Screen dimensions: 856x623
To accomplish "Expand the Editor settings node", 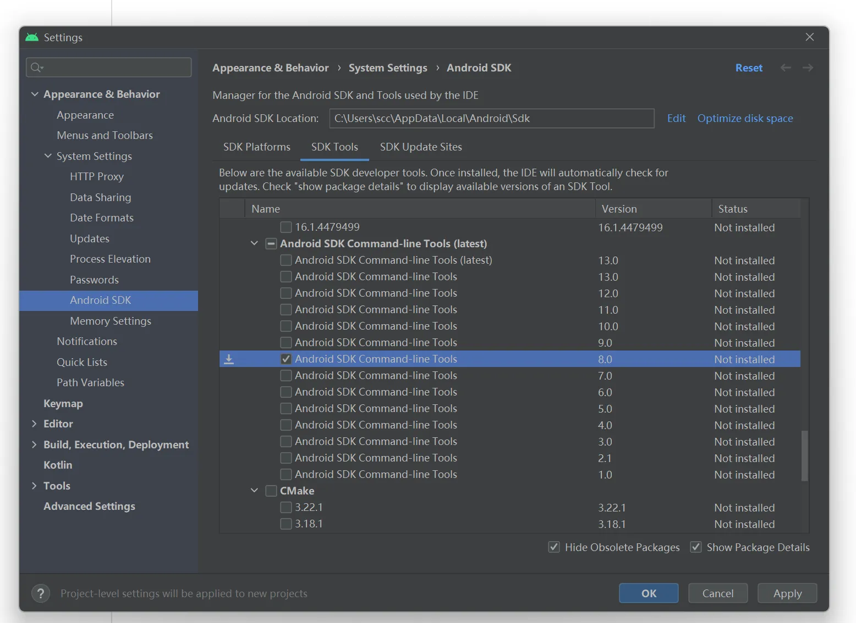I will coord(35,424).
